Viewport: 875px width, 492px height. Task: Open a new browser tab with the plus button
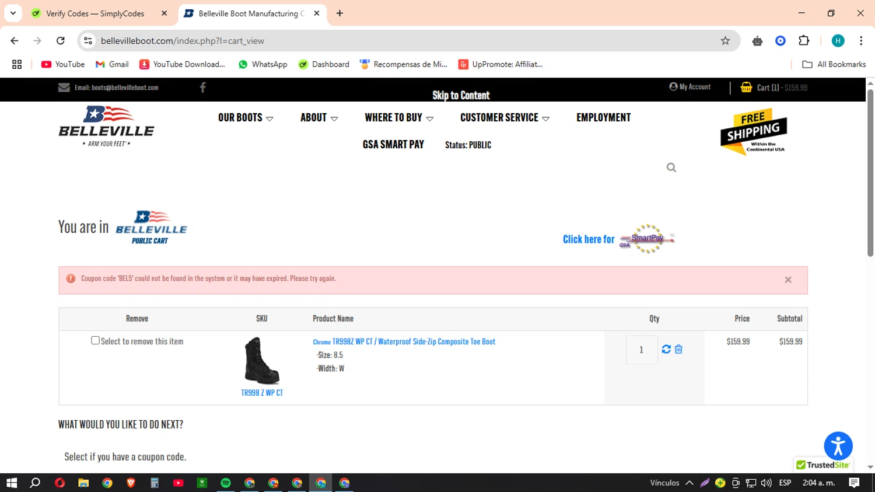pos(339,13)
